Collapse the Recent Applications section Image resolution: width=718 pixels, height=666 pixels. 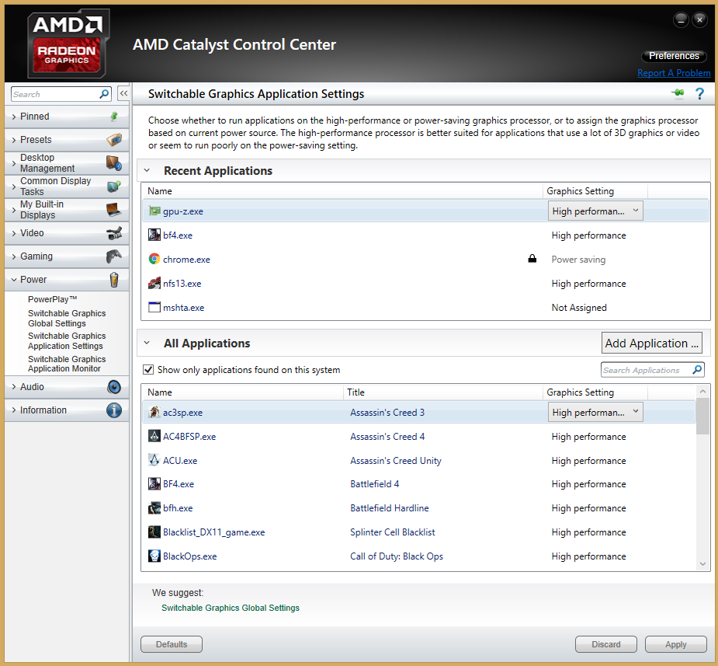147,171
